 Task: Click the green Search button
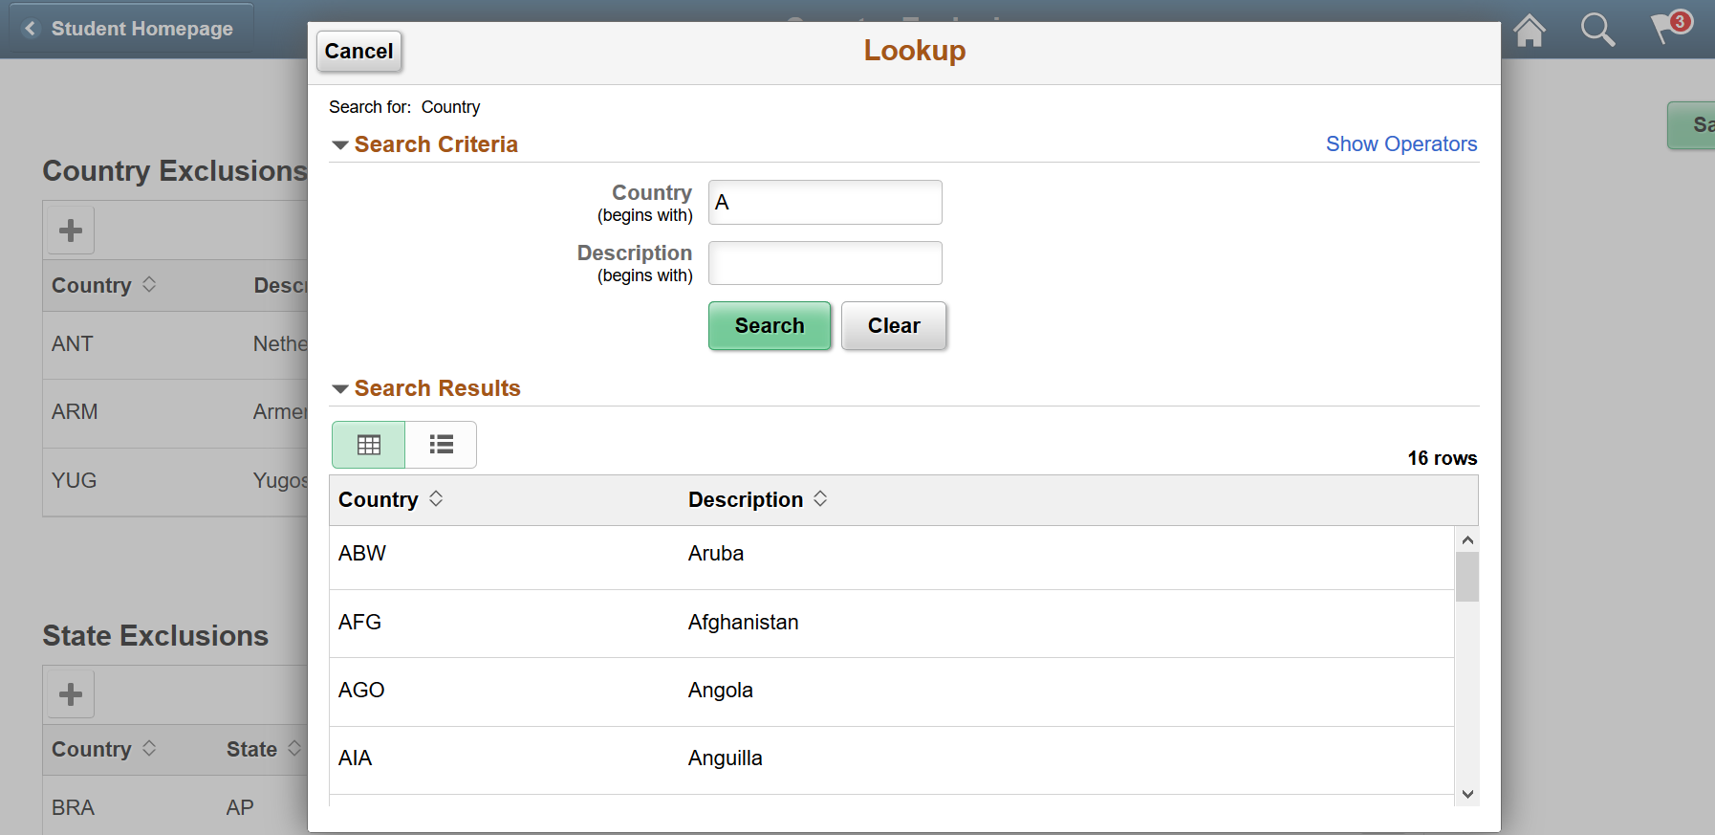(x=770, y=325)
